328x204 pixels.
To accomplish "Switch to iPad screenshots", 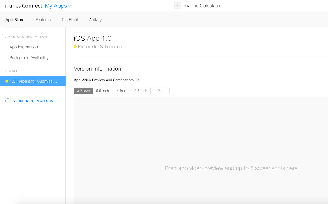I will [x=160, y=91].
